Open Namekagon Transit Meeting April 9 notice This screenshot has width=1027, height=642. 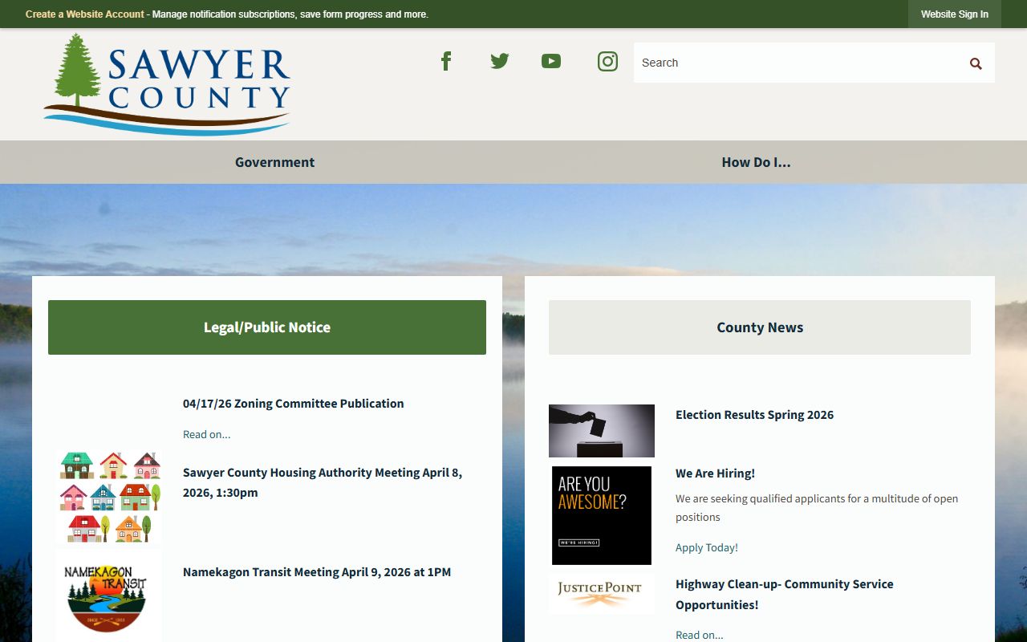[x=317, y=572]
